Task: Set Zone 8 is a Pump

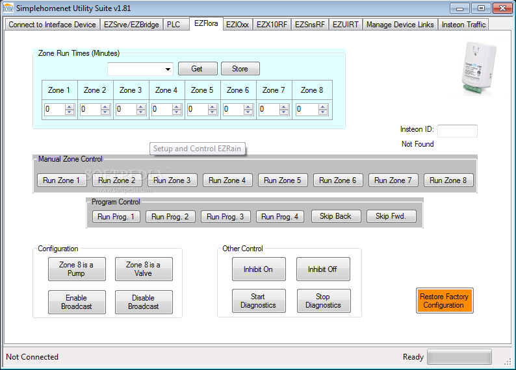Action: tap(77, 269)
